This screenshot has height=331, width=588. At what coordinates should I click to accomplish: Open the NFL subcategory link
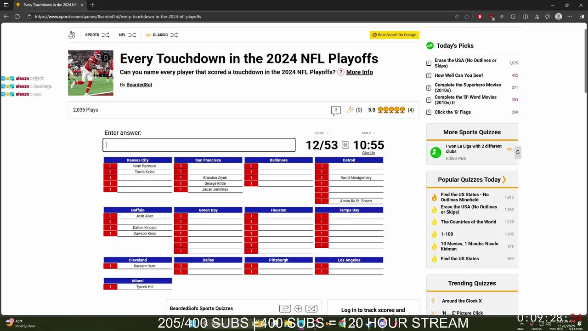pos(122,35)
